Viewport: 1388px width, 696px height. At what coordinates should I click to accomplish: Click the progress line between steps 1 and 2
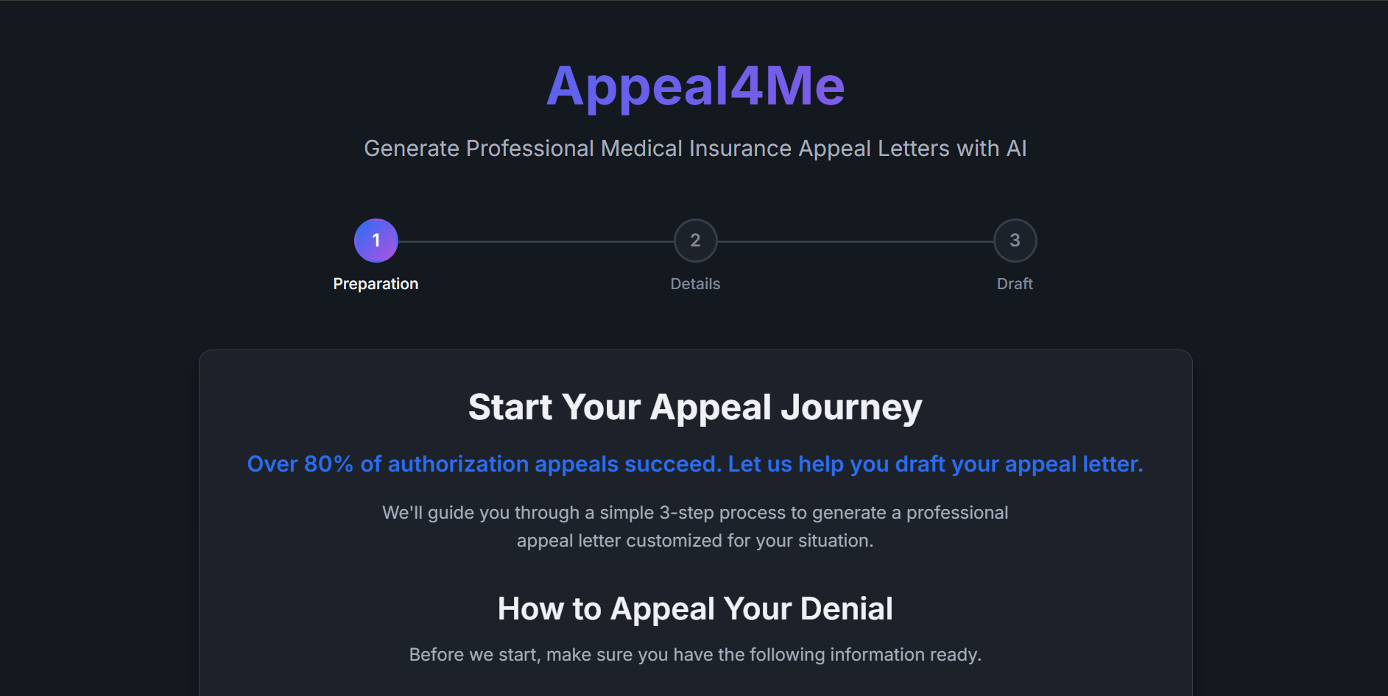click(x=535, y=240)
